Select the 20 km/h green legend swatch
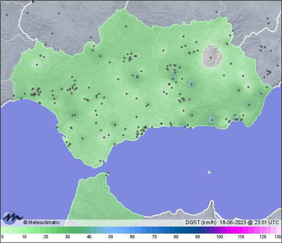Viewport: 282px width, 243px height. coord(46,230)
